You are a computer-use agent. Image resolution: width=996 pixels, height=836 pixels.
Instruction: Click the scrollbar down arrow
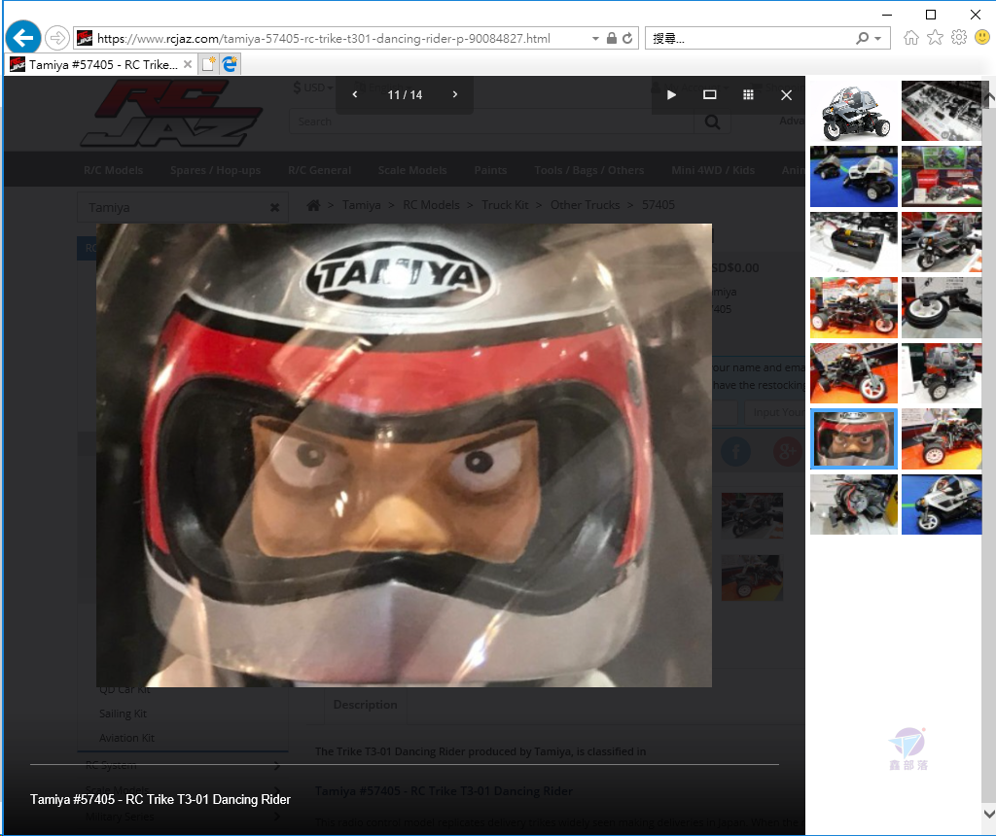coord(989,813)
